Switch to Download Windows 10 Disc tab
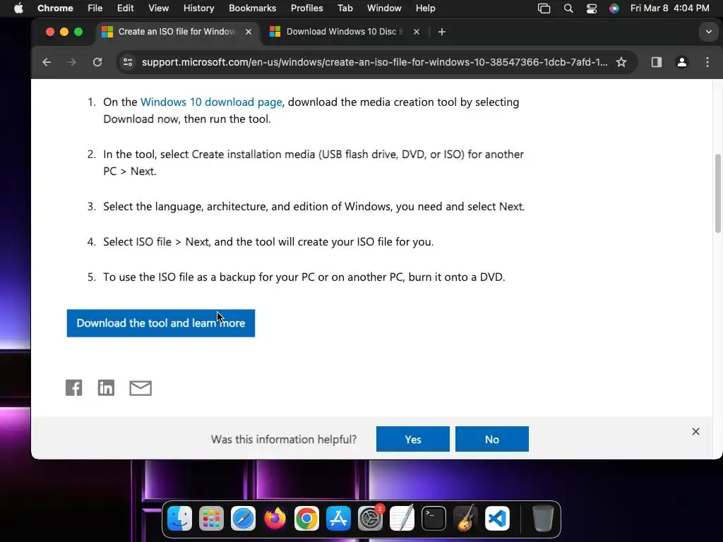Screen dimensions: 723x542 click(345, 32)
